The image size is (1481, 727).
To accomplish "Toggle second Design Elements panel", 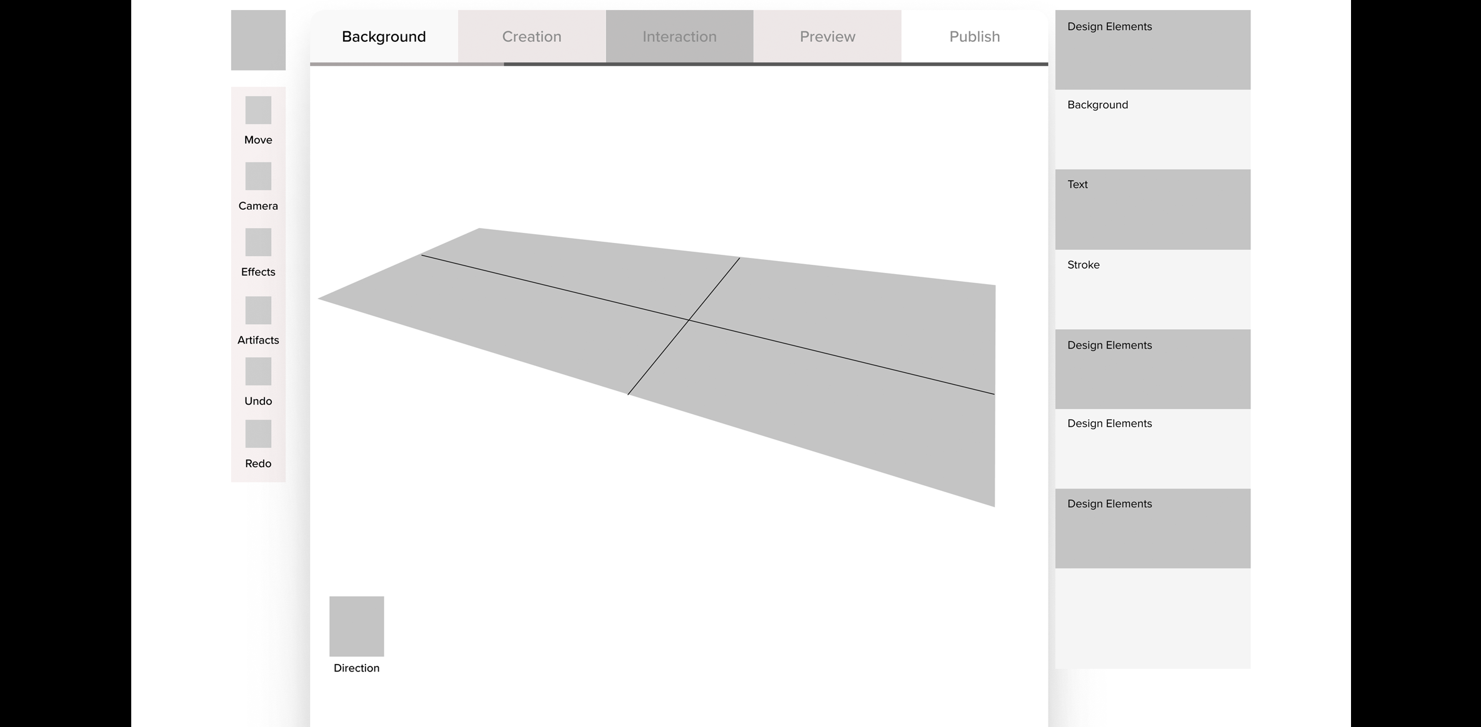I will 1154,367.
